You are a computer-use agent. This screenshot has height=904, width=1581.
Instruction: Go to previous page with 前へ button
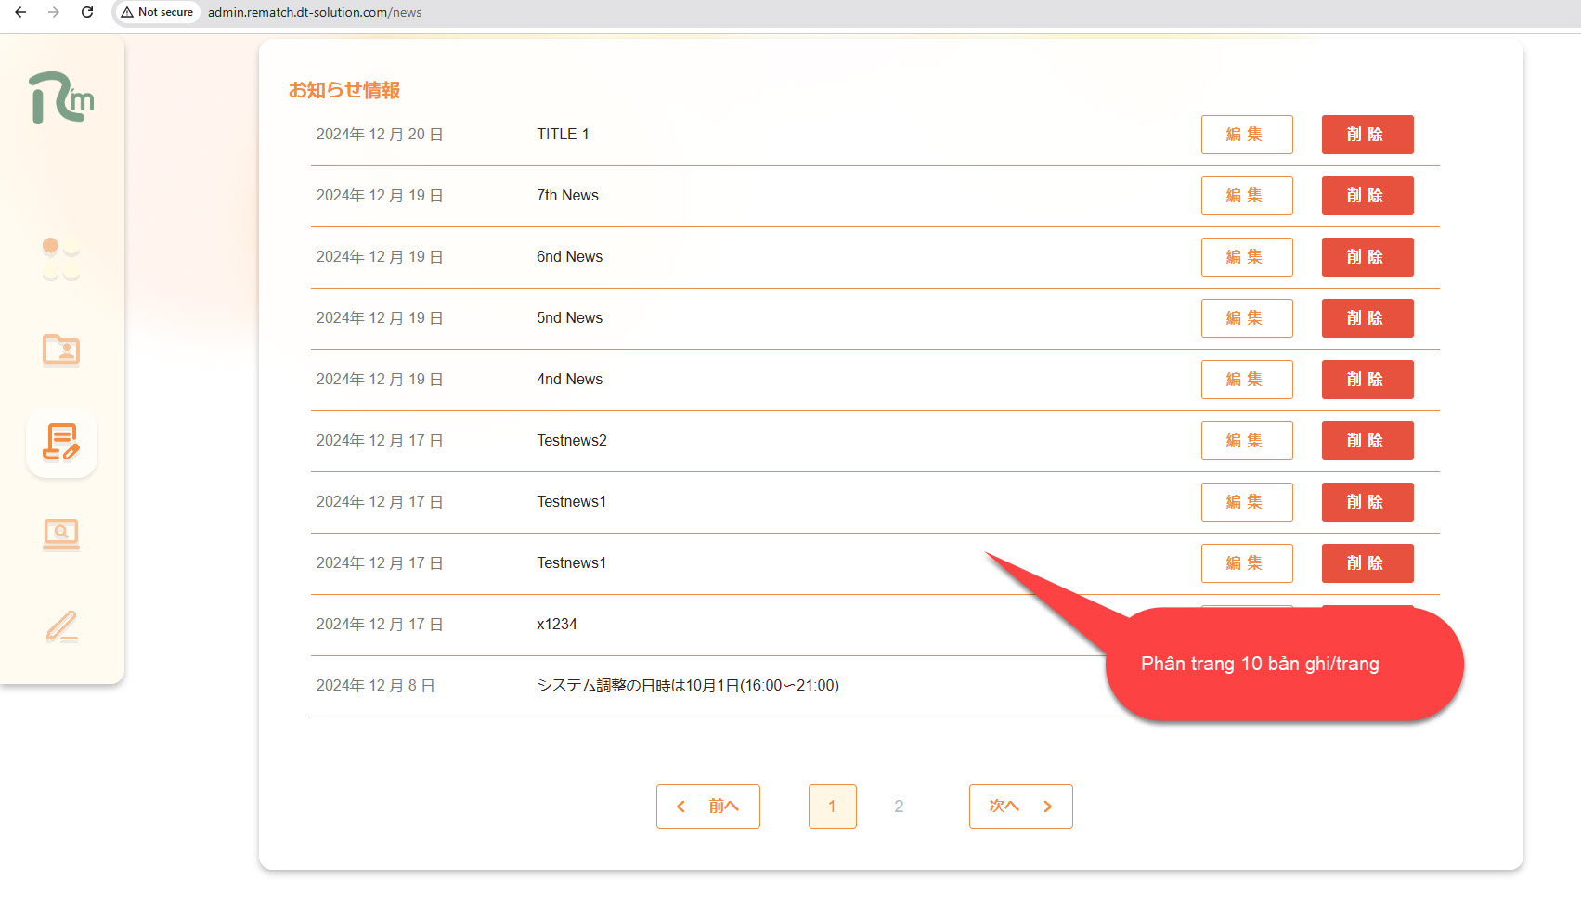click(707, 807)
